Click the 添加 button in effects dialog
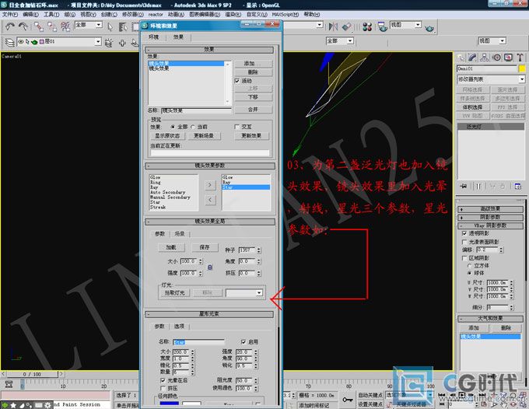Screen dimensions: 529x409 [x=253, y=64]
